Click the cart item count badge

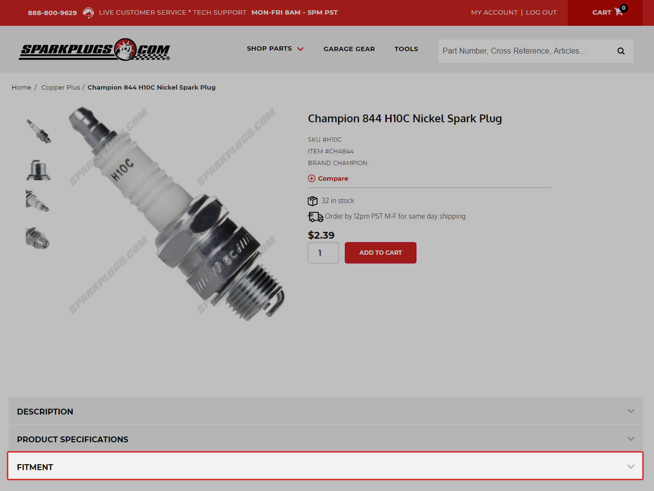tap(623, 8)
